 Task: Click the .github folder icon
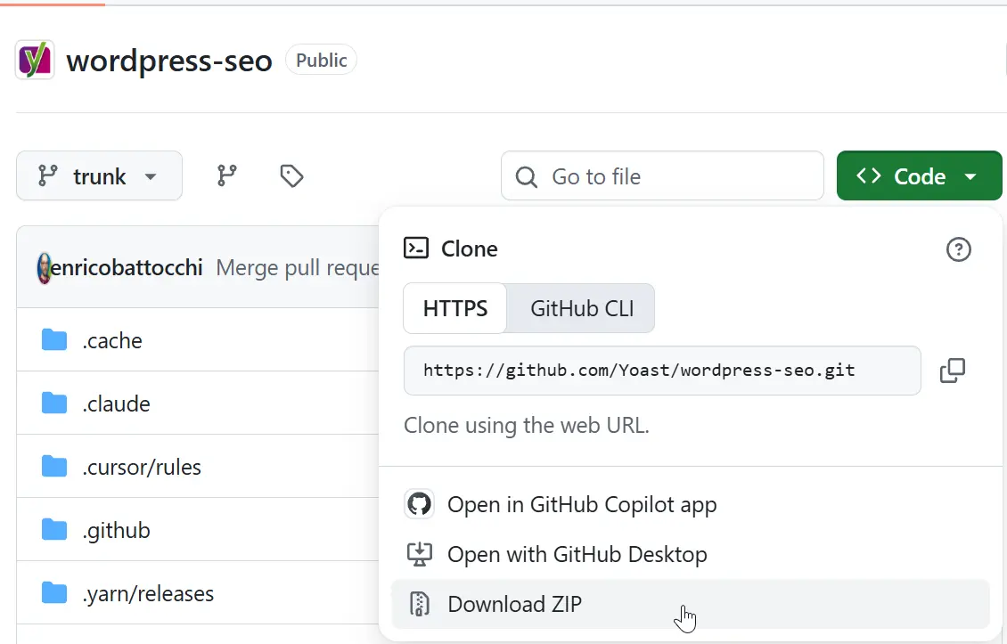54,530
